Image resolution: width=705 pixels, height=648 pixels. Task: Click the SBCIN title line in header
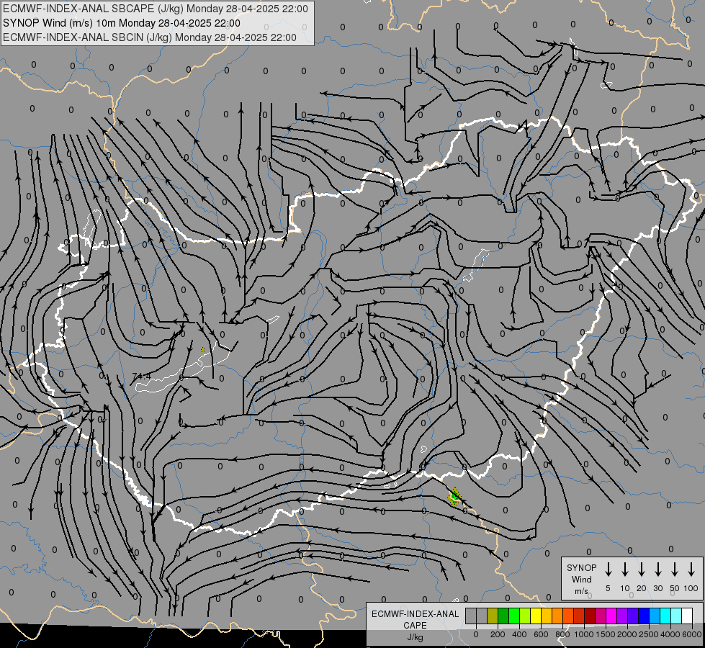click(150, 37)
